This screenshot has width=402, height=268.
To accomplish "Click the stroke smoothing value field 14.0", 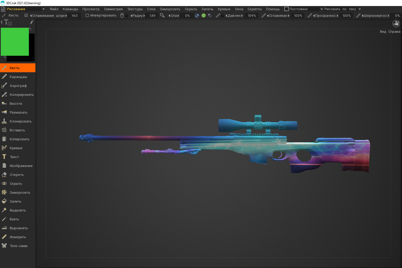I will [x=75, y=16].
